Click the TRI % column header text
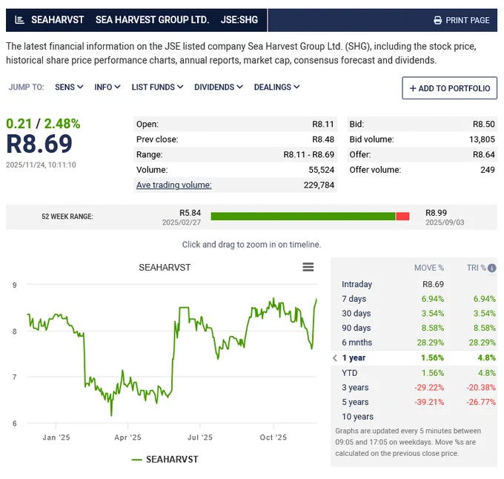Viewport: 504px width, 479px height. click(477, 268)
